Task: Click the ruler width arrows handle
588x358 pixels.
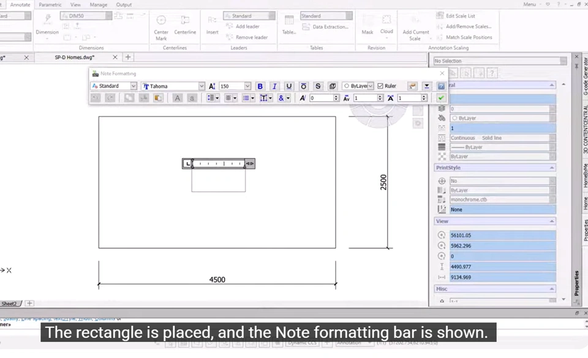Action: [250, 164]
